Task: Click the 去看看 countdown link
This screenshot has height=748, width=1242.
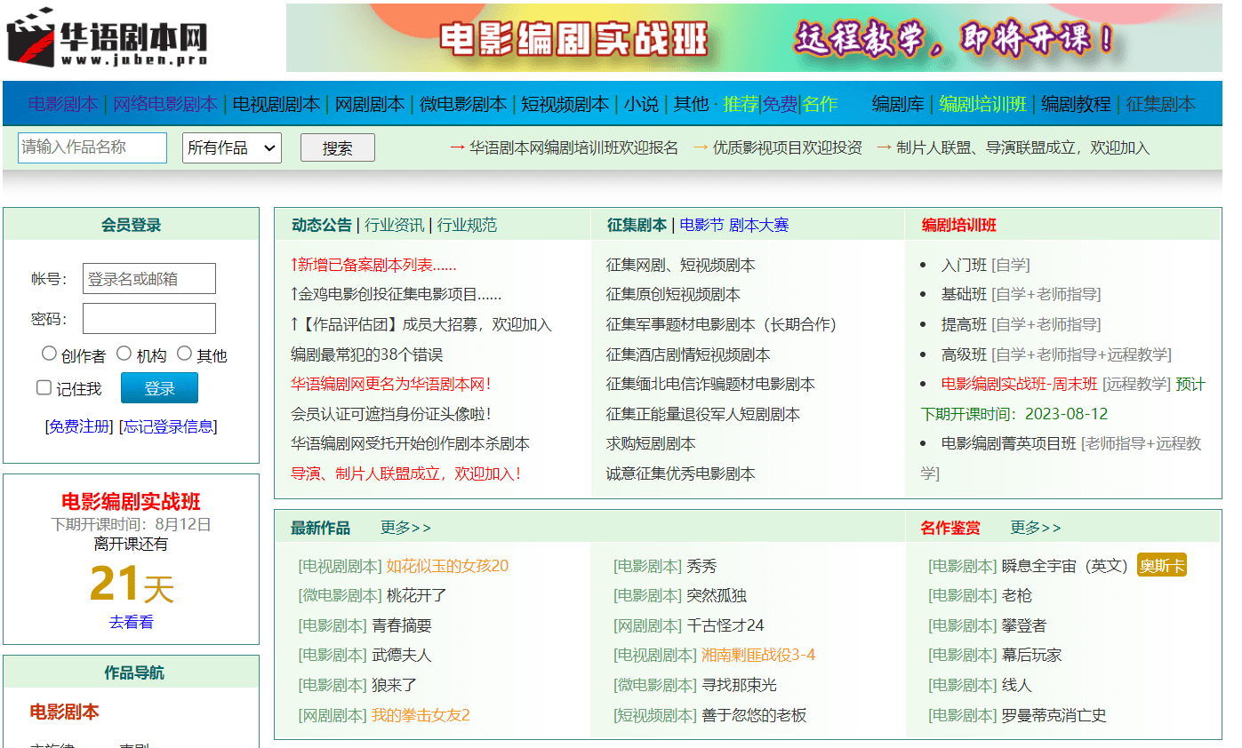Action: click(x=132, y=623)
